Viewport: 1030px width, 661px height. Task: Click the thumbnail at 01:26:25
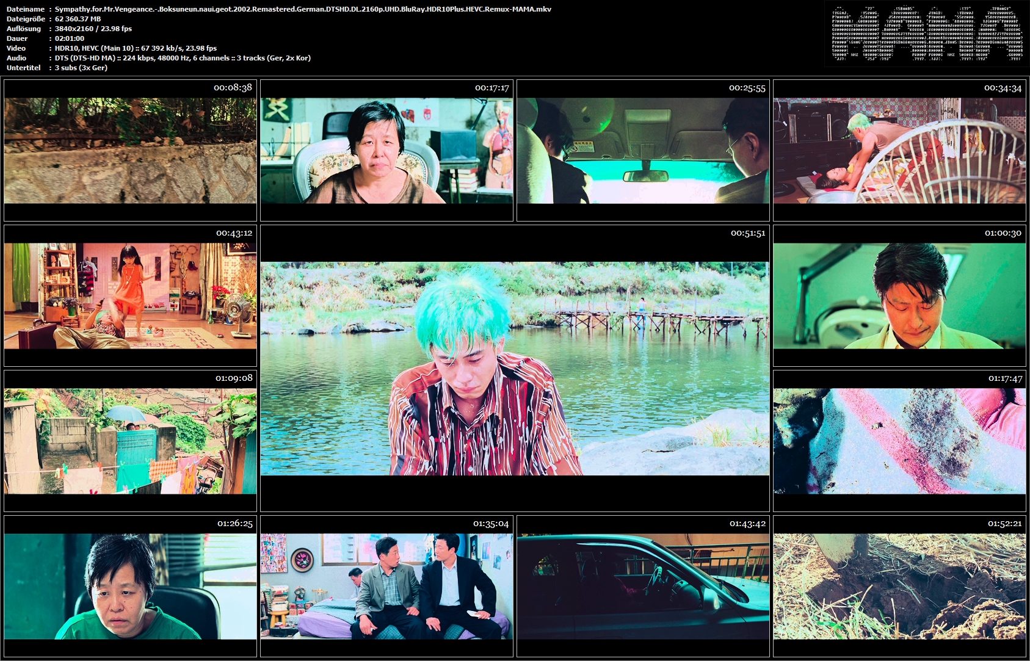130,586
